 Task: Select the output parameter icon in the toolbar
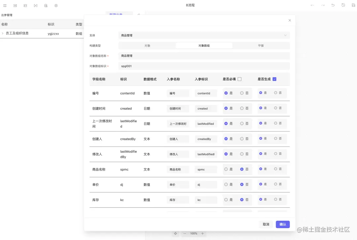point(25,5)
